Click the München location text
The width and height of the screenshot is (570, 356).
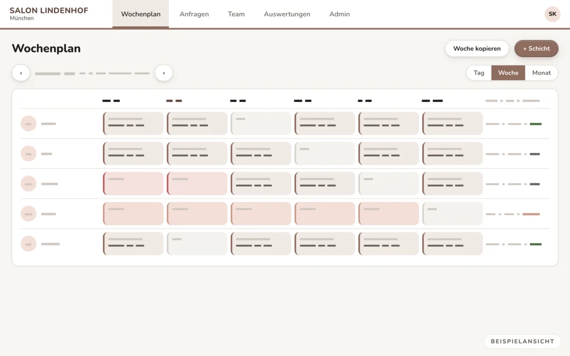pyautogui.click(x=22, y=18)
